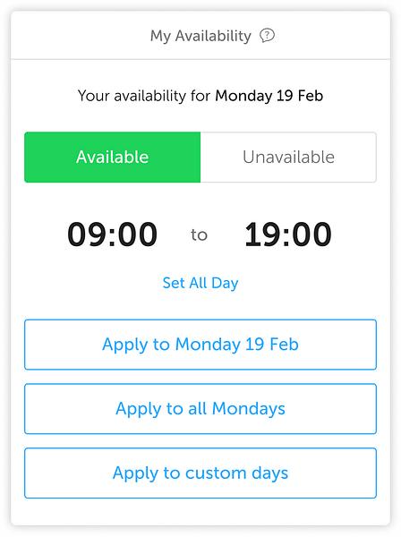Open the 09:00 start time picker

point(112,234)
